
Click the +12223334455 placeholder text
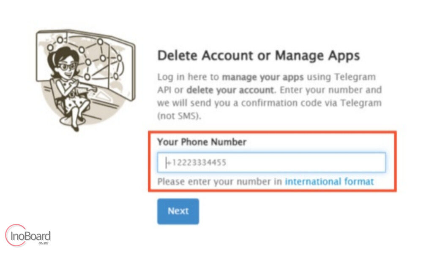tap(196, 162)
